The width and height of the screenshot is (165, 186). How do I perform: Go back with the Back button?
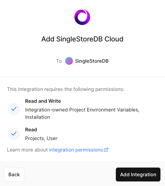coord(14,175)
